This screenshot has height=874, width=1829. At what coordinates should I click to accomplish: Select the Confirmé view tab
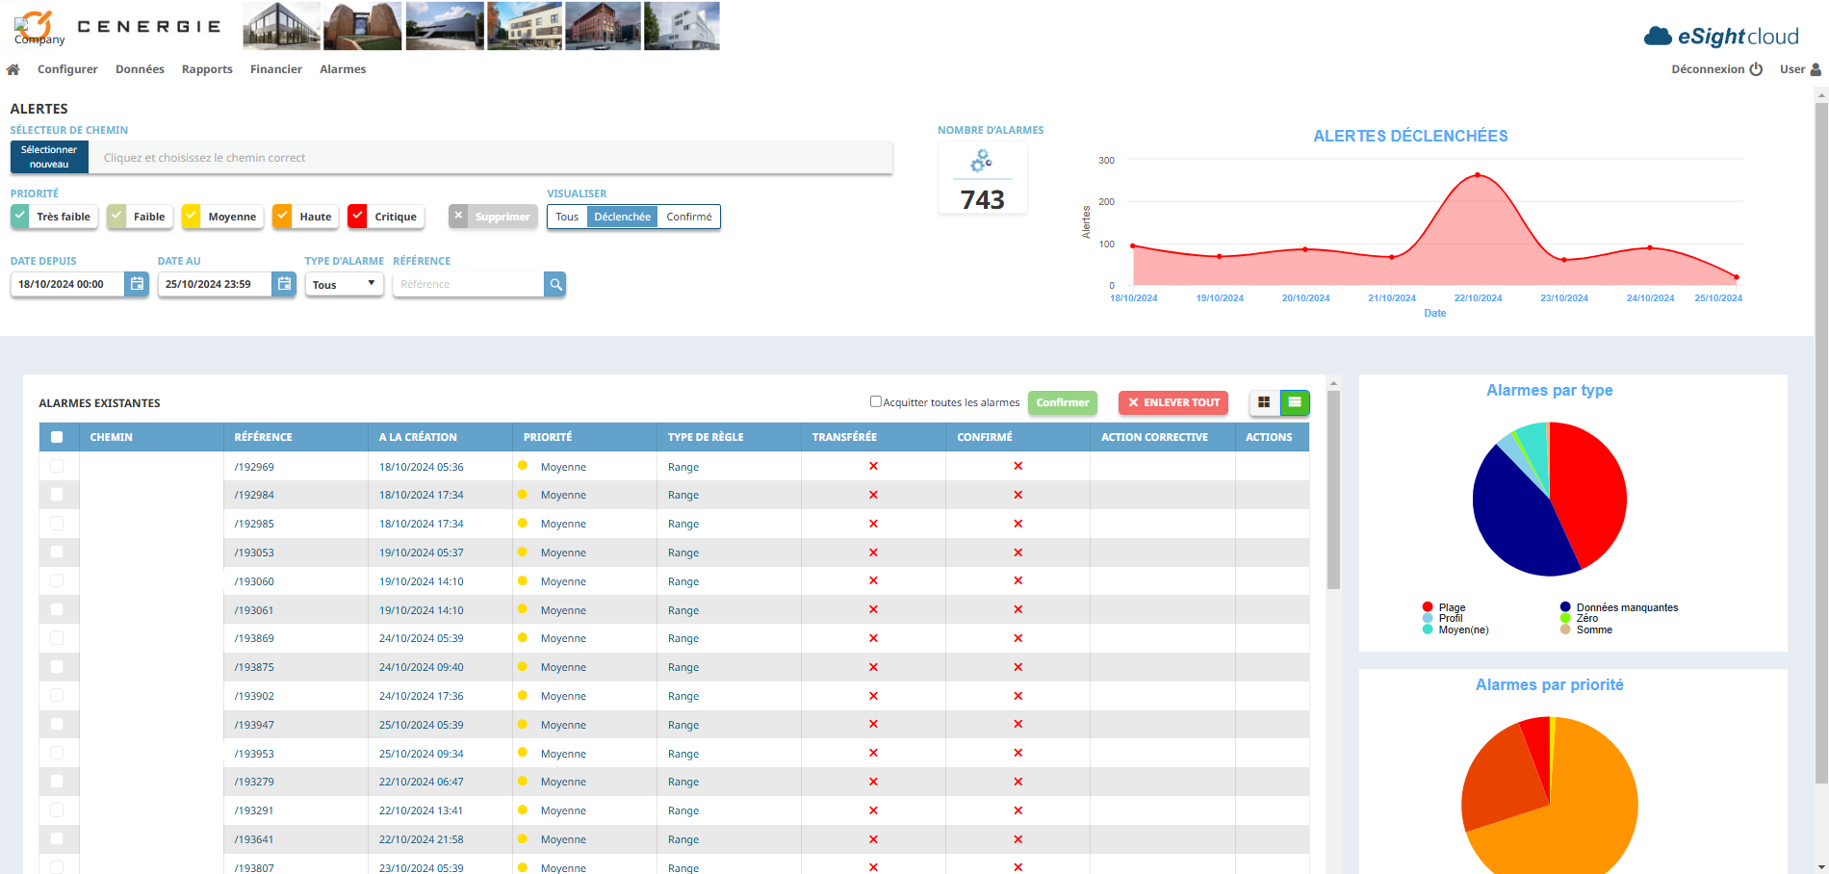(689, 217)
